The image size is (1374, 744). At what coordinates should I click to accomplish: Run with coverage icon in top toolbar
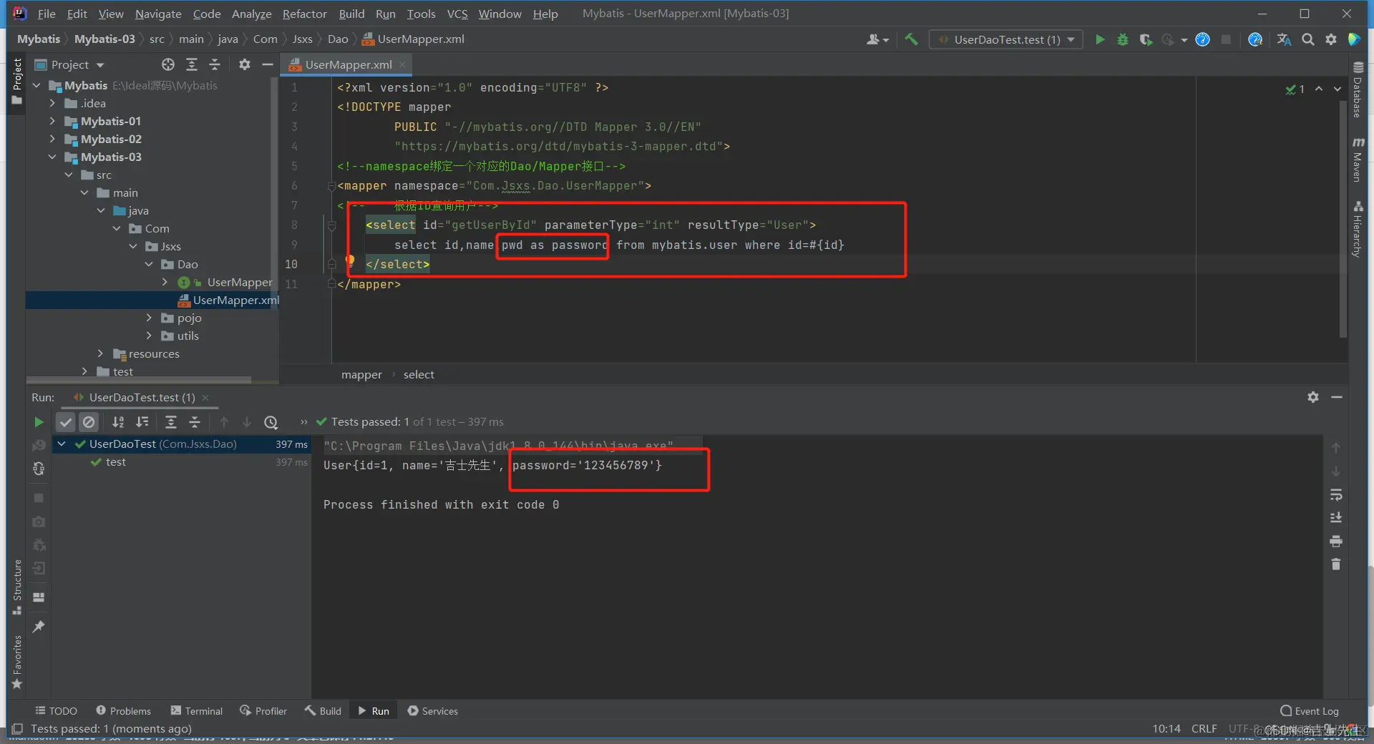click(x=1146, y=39)
